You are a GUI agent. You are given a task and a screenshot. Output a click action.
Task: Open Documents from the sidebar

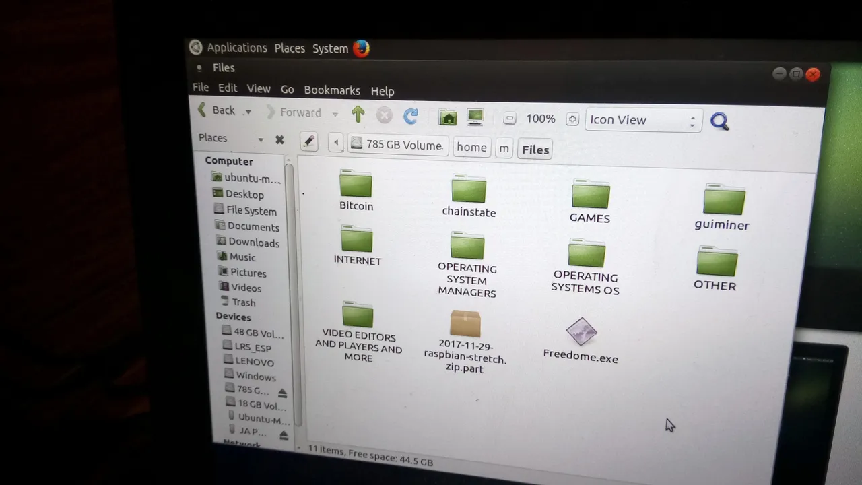[247, 226]
